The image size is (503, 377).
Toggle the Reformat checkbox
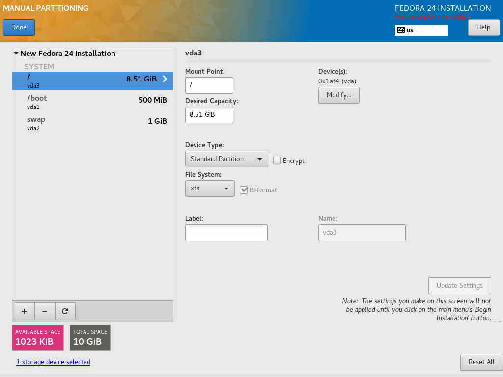(244, 190)
